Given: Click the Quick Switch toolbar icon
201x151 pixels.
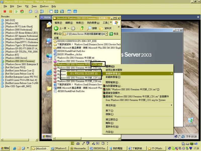Looking at the screenshot, I should point(62,11).
